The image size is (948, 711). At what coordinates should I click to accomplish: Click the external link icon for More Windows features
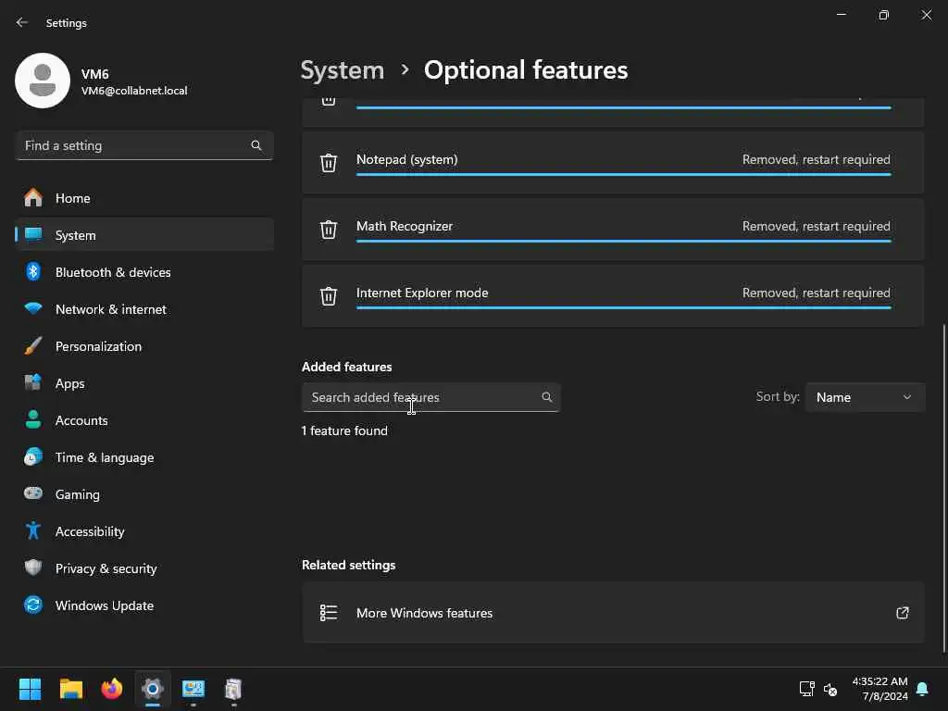tap(902, 613)
